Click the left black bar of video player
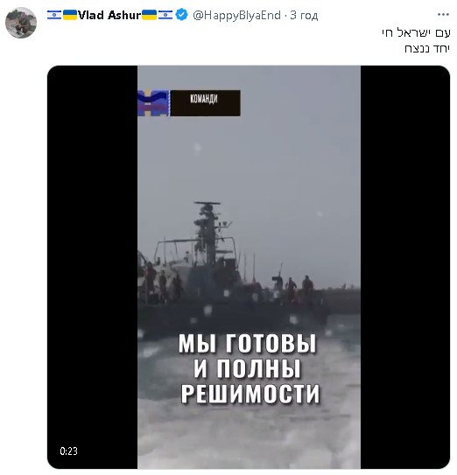 click(x=93, y=267)
